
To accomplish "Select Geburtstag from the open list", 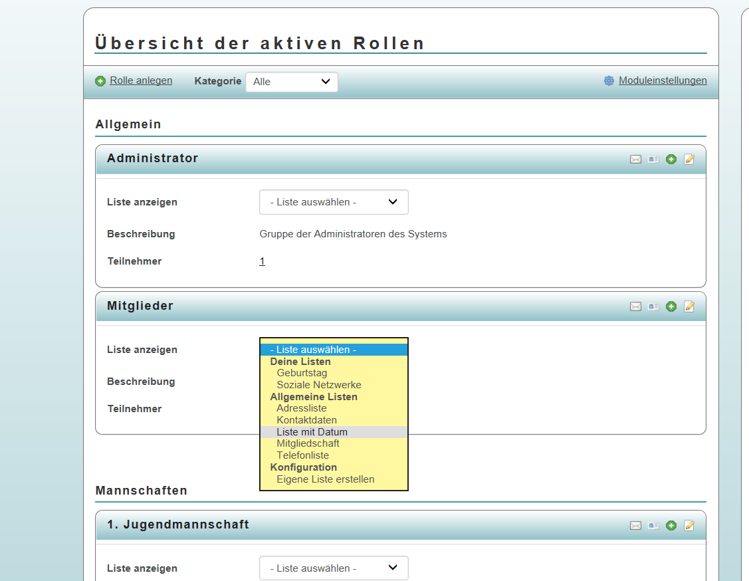I will (x=302, y=373).
